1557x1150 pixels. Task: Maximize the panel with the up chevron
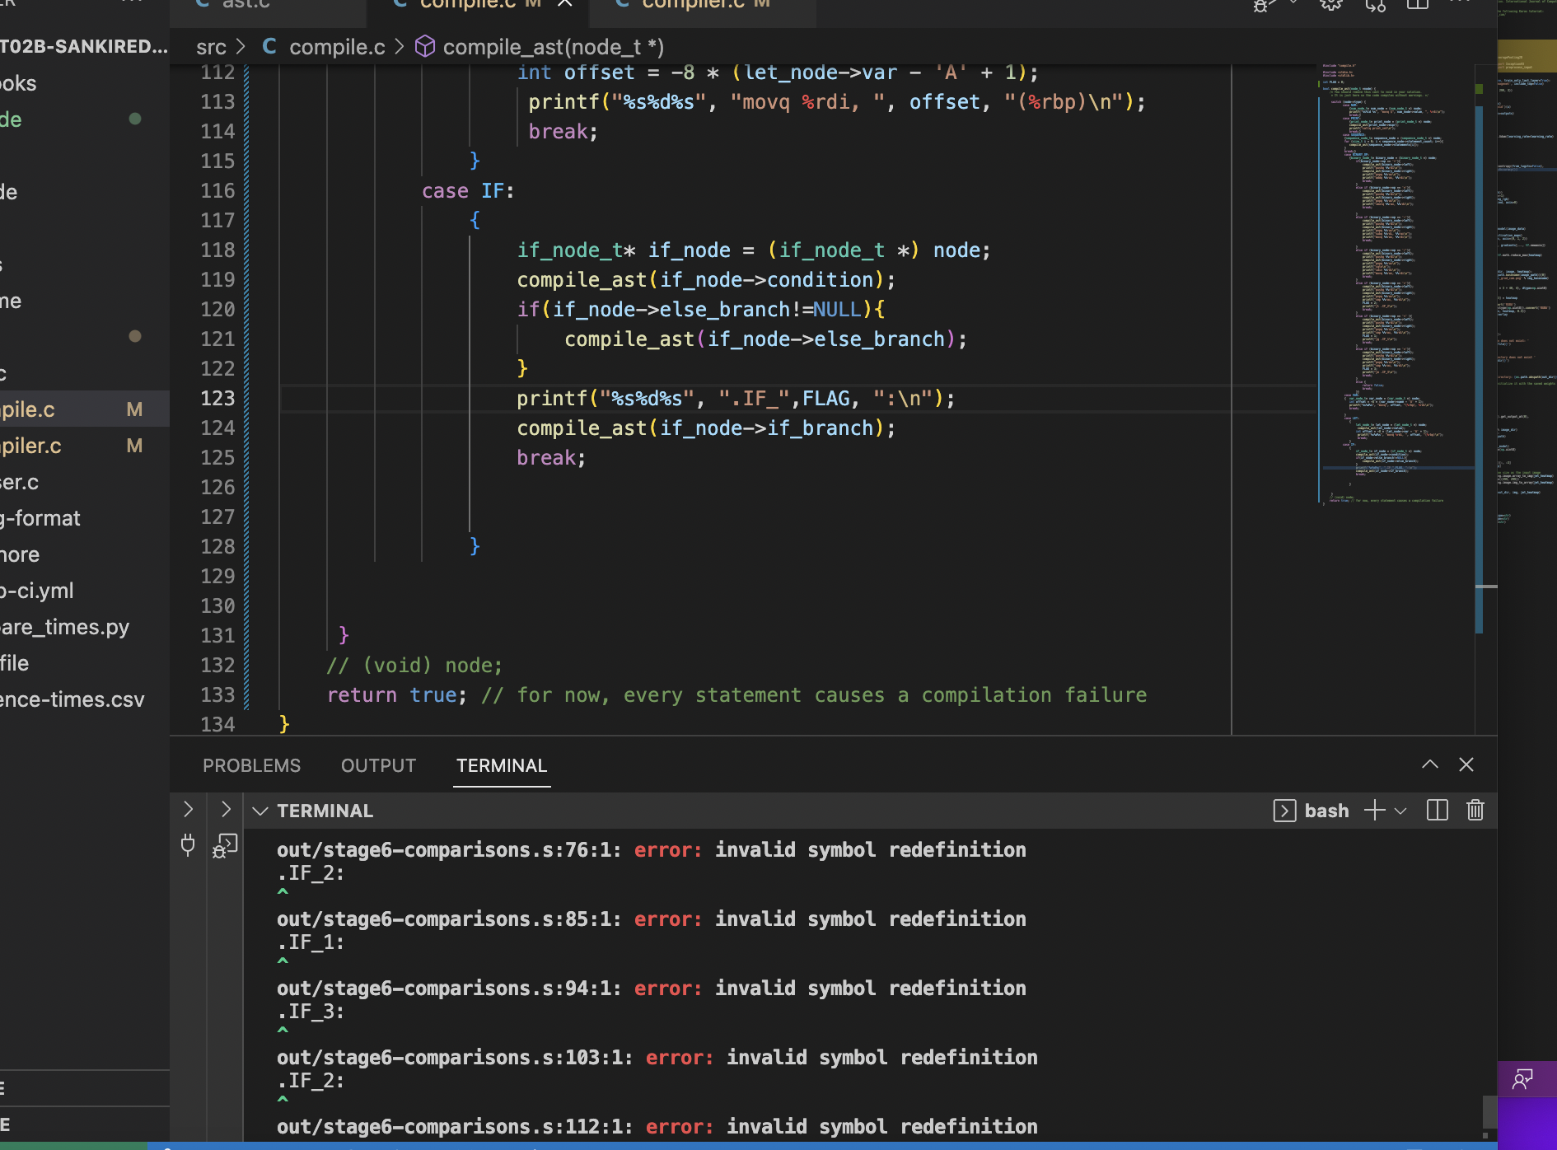(x=1430, y=764)
